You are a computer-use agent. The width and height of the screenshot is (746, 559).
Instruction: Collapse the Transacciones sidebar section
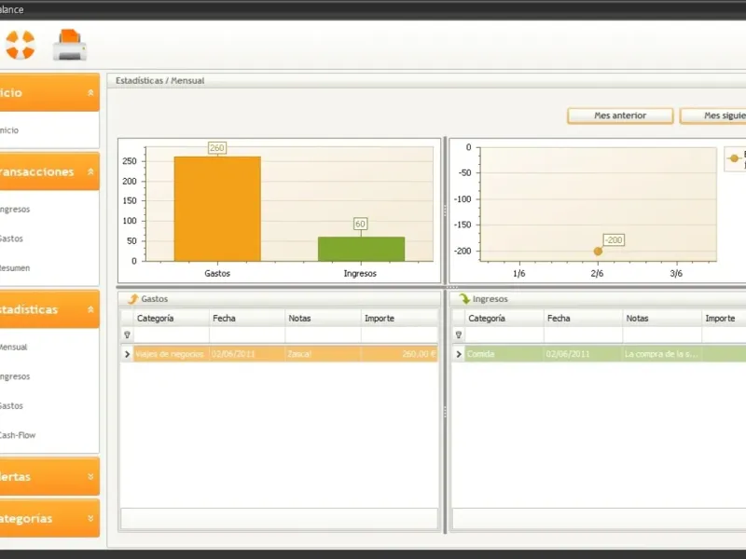point(90,171)
